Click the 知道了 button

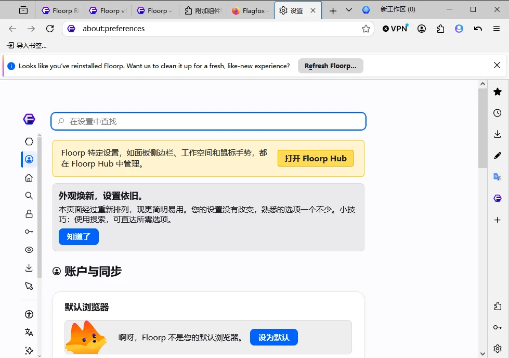pyautogui.click(x=79, y=237)
